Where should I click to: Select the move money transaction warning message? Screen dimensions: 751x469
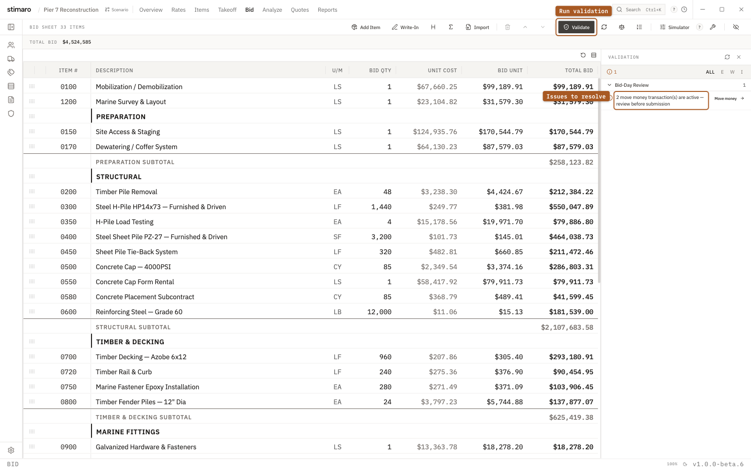coord(661,100)
